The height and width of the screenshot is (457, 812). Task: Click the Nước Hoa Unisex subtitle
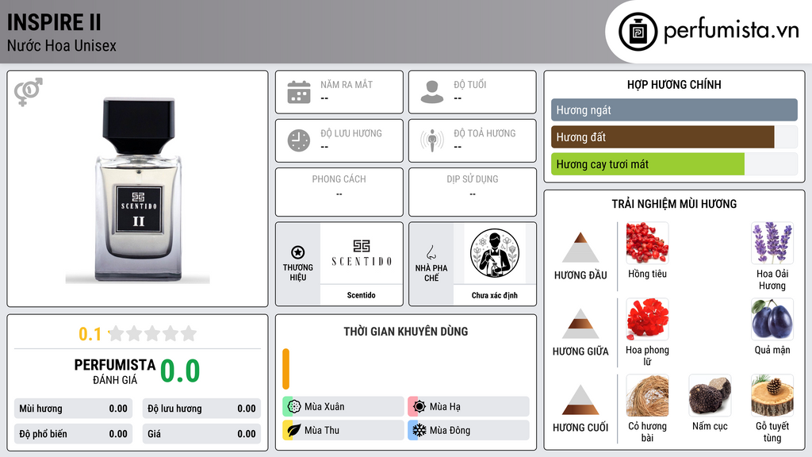(62, 45)
